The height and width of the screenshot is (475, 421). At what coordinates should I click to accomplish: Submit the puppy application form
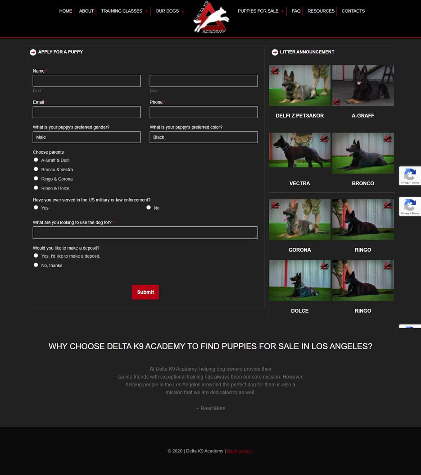[x=145, y=292]
